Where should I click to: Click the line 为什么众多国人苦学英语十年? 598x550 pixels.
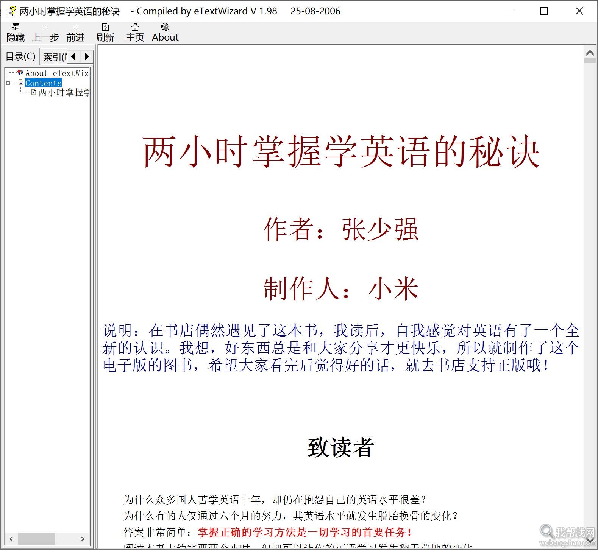(275, 500)
